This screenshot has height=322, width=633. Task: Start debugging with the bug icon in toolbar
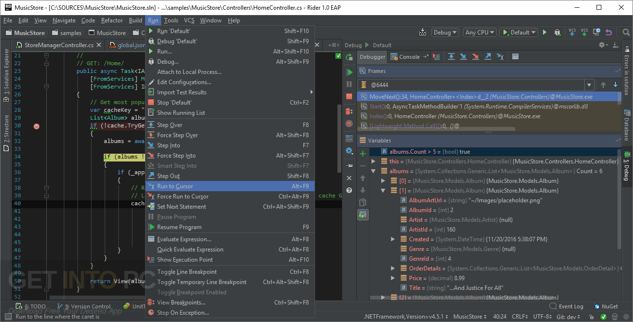[558, 33]
